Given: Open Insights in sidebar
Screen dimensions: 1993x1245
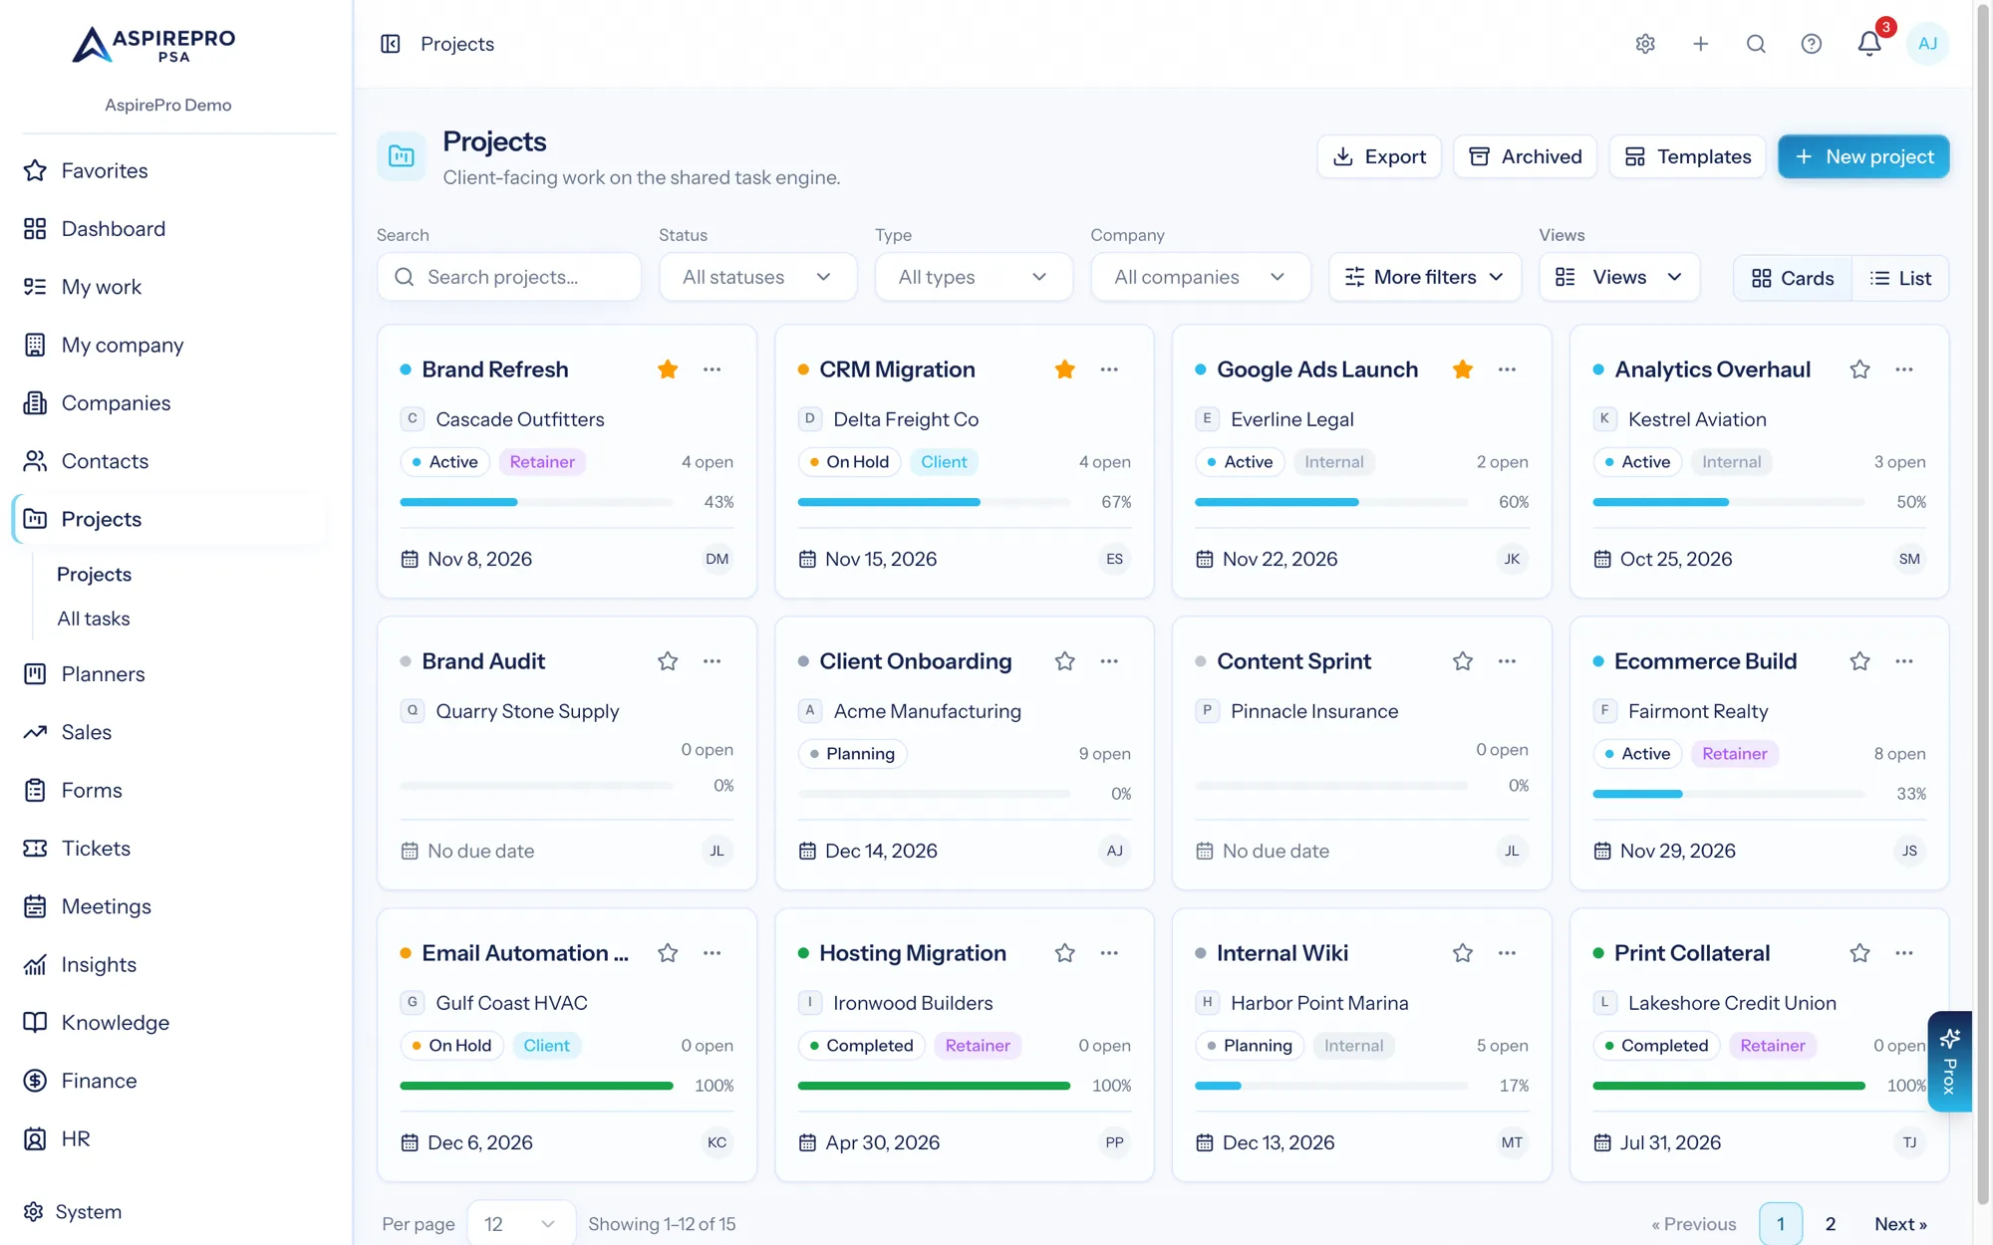Looking at the screenshot, I should [x=99, y=965].
